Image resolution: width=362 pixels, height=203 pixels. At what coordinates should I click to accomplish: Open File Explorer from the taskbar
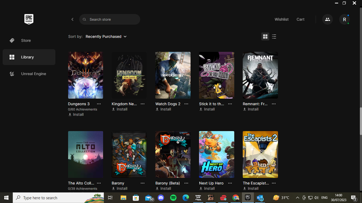123,198
